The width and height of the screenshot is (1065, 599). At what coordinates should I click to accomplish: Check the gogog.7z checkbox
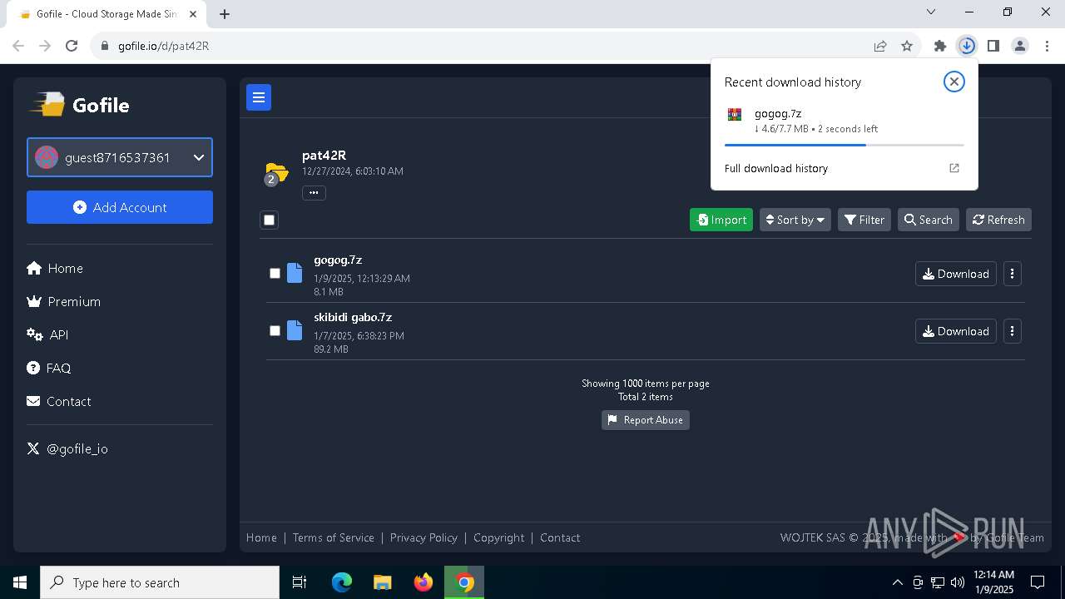[x=275, y=273]
